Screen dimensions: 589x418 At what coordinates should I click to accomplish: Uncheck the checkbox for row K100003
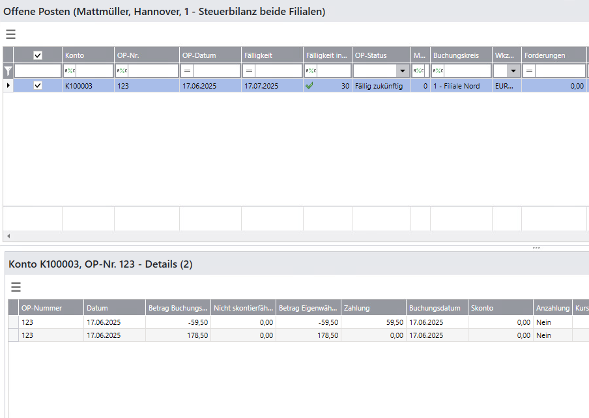pos(38,85)
